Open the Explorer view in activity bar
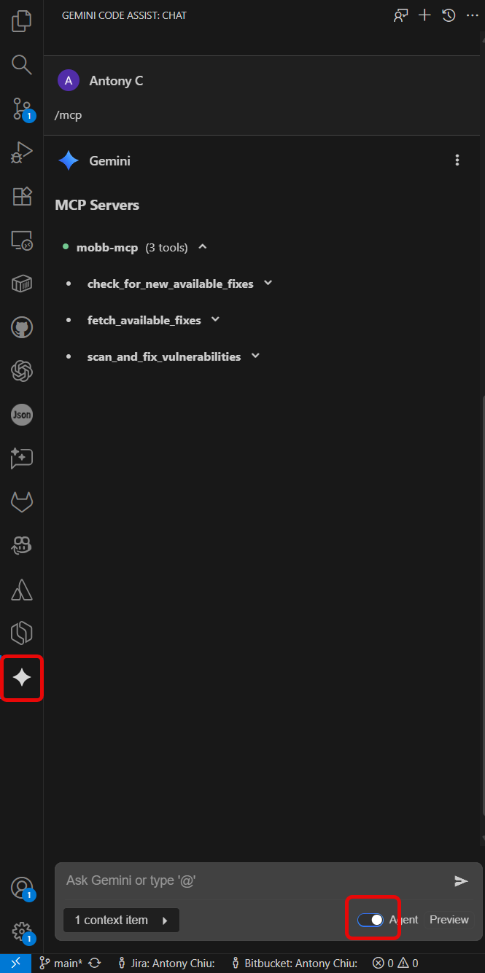The width and height of the screenshot is (485, 973). pos(22,21)
